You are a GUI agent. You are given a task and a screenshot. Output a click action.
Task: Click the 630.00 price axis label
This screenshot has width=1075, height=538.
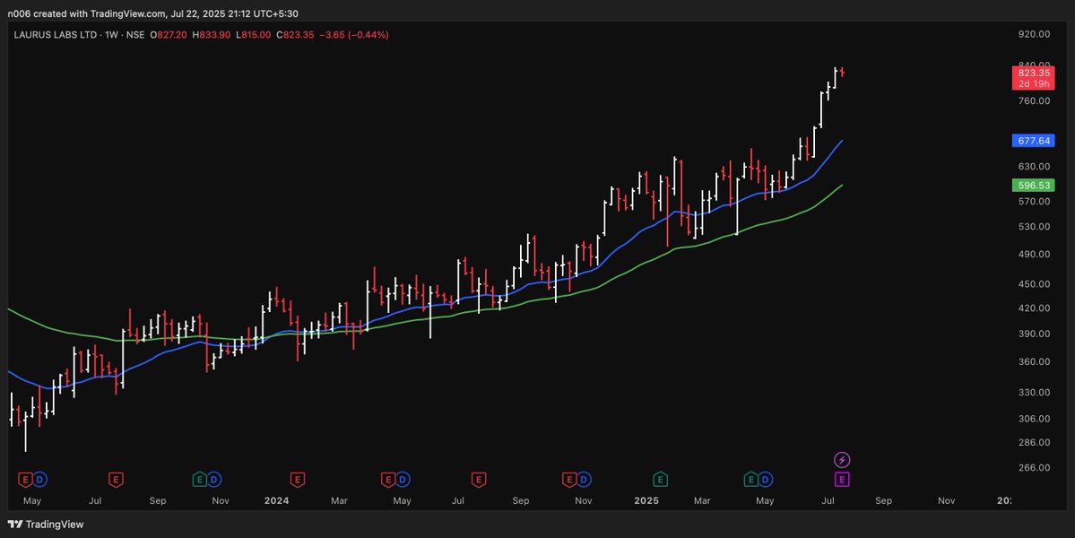point(1034,166)
